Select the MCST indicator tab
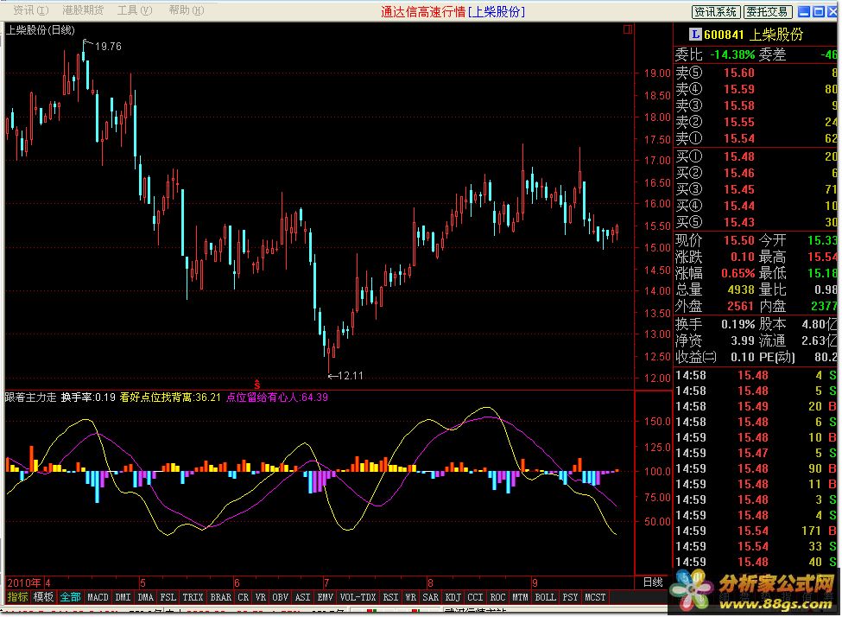This screenshot has height=617, width=842. [595, 596]
